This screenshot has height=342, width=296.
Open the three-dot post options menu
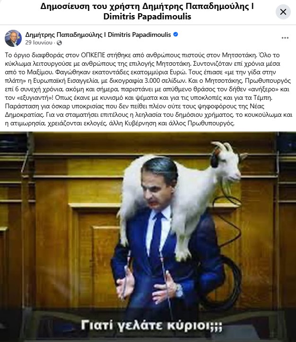285,38
